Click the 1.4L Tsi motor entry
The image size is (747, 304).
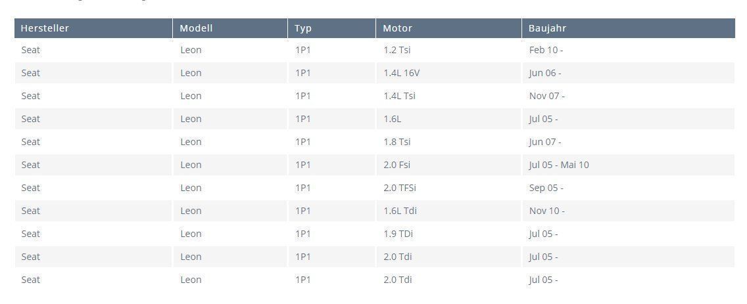pyautogui.click(x=399, y=96)
